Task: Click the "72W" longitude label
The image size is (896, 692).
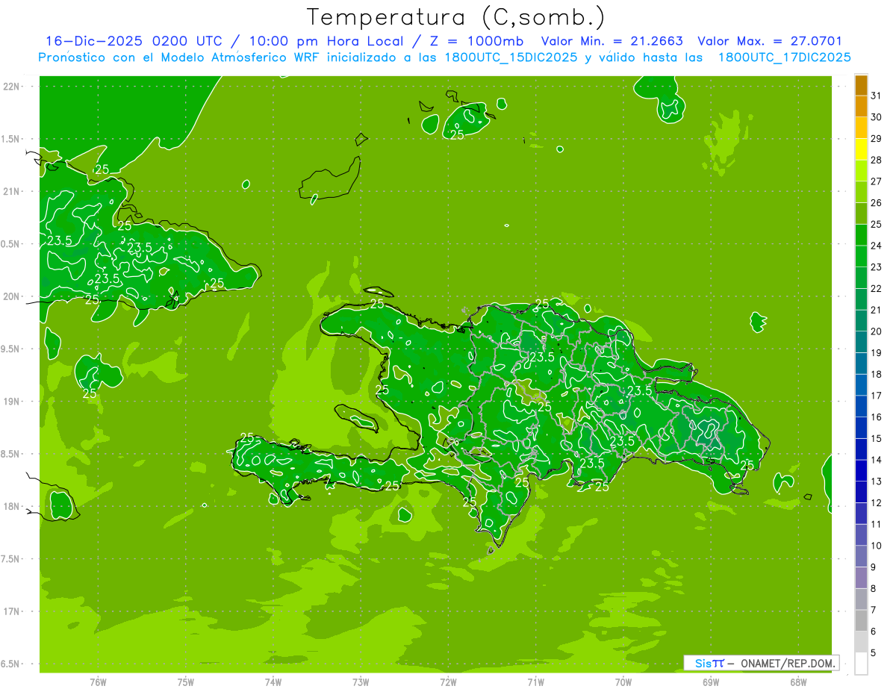Action: coord(448,682)
